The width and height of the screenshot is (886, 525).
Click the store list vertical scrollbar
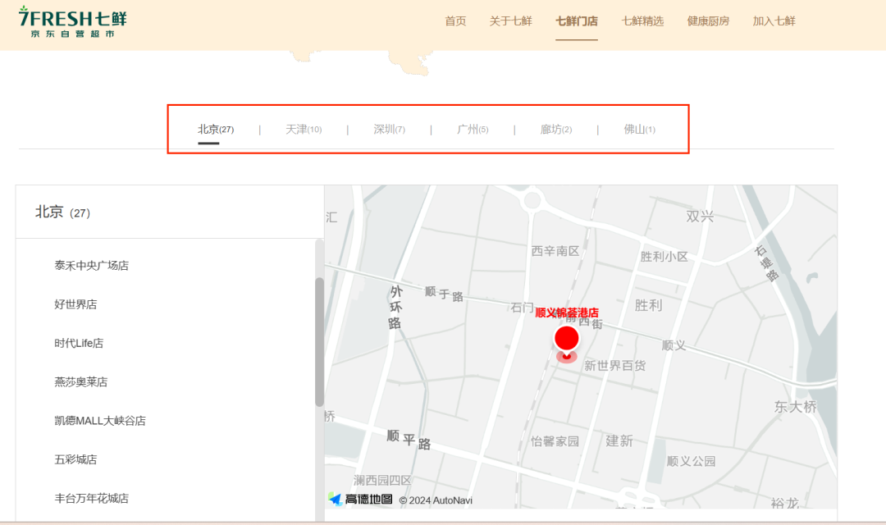click(319, 340)
